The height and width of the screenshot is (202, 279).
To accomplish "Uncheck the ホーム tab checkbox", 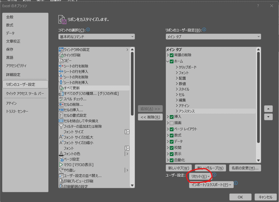I will click(172, 61).
